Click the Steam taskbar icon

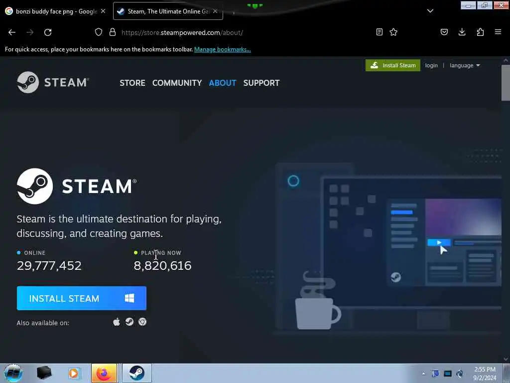click(137, 373)
